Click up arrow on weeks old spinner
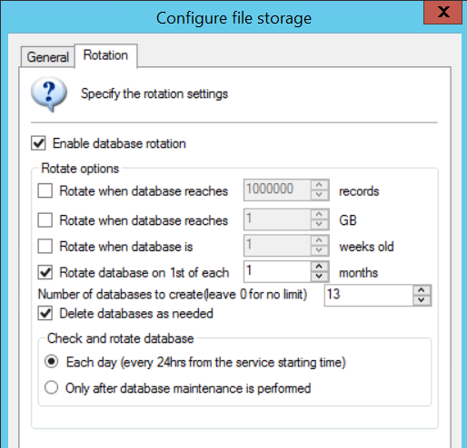This screenshot has height=448, width=467. [319, 240]
